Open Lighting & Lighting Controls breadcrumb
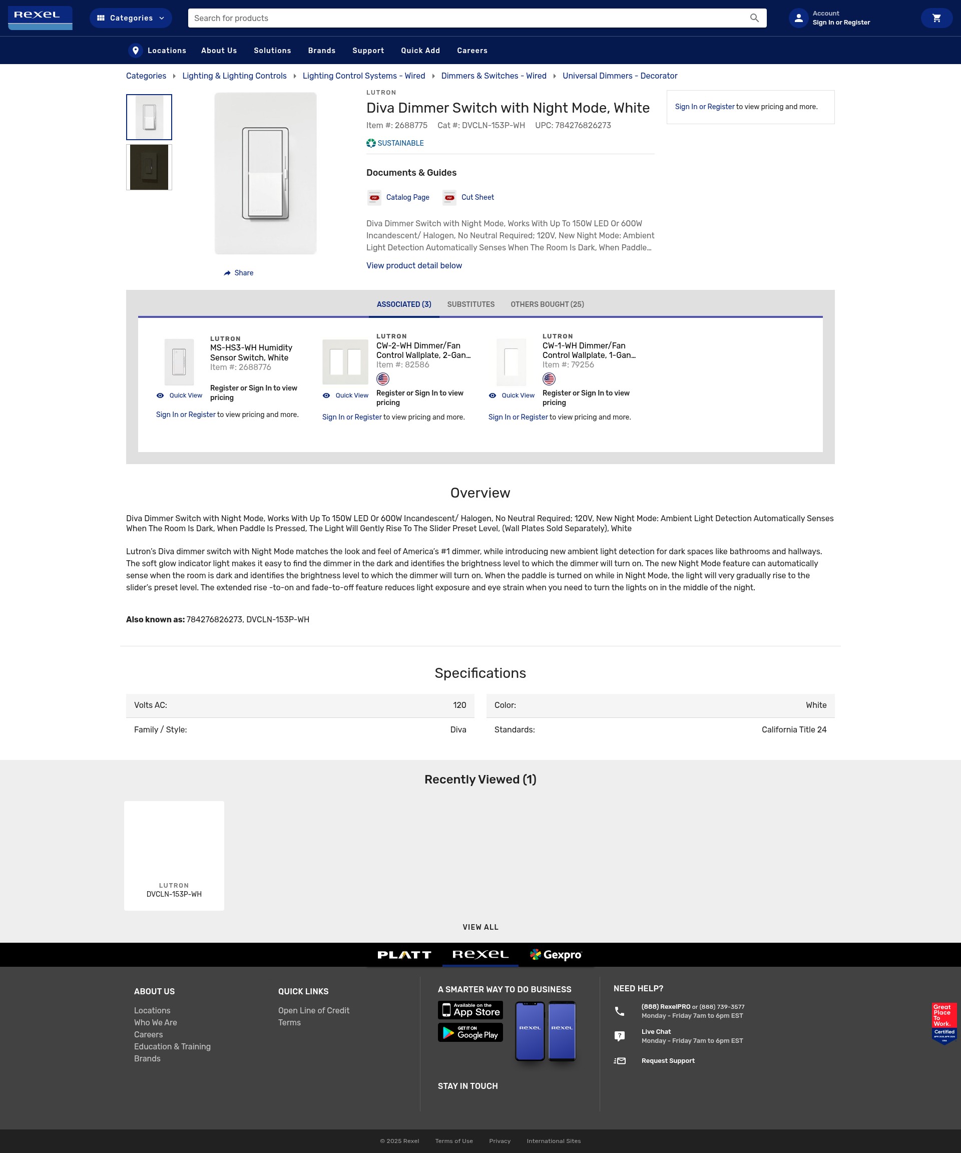Viewport: 961px width, 1153px height. click(x=234, y=76)
